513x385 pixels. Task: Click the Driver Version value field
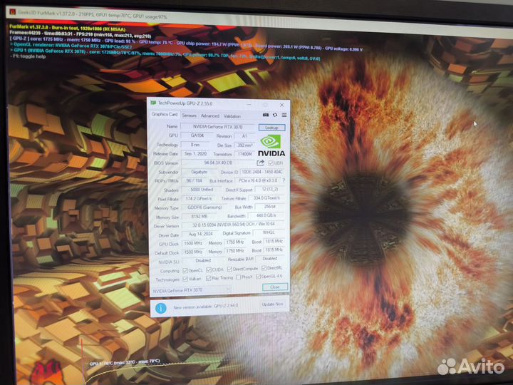tap(233, 225)
